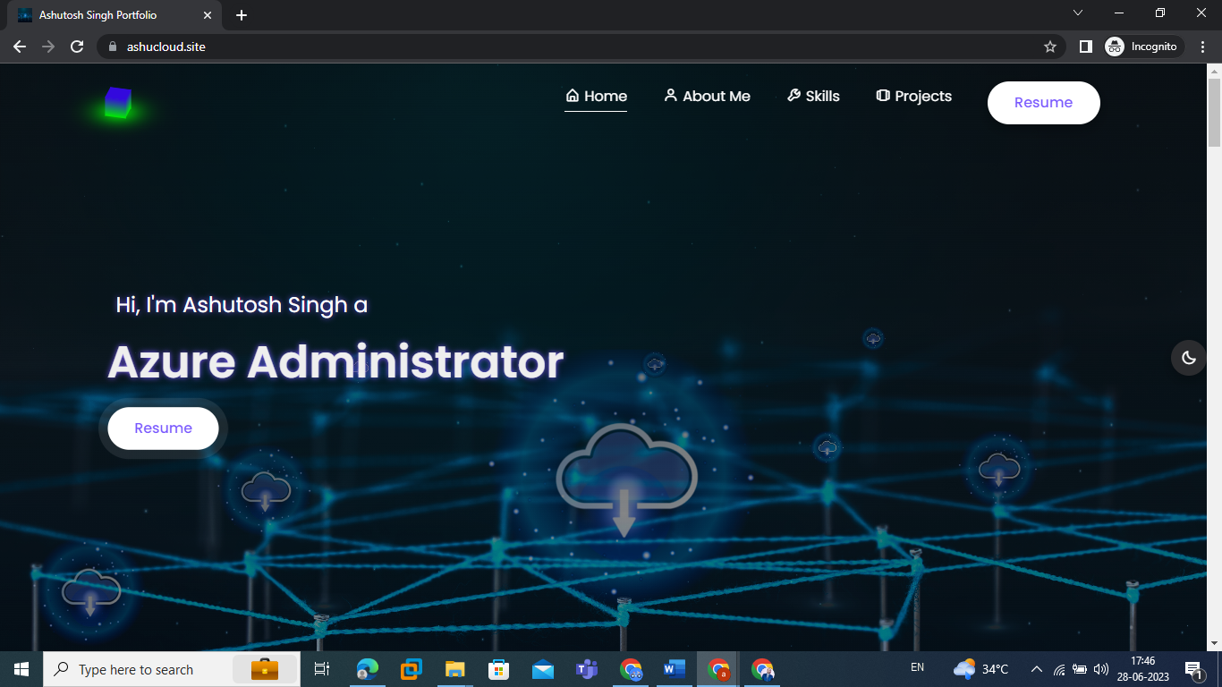Image resolution: width=1222 pixels, height=687 pixels.
Task: Bookmark this page with the star icon
Action: (x=1049, y=47)
